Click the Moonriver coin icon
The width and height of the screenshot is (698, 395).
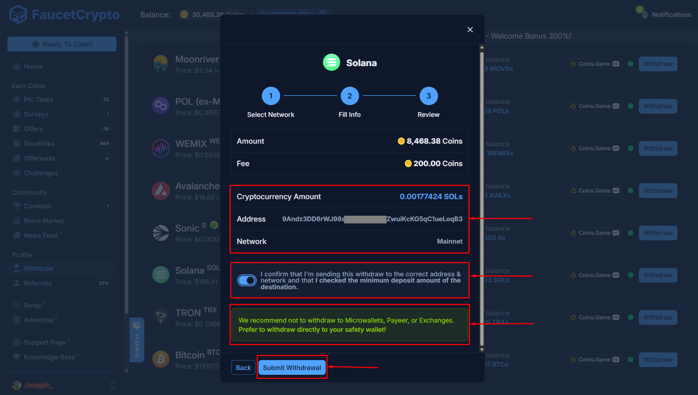[x=161, y=64]
